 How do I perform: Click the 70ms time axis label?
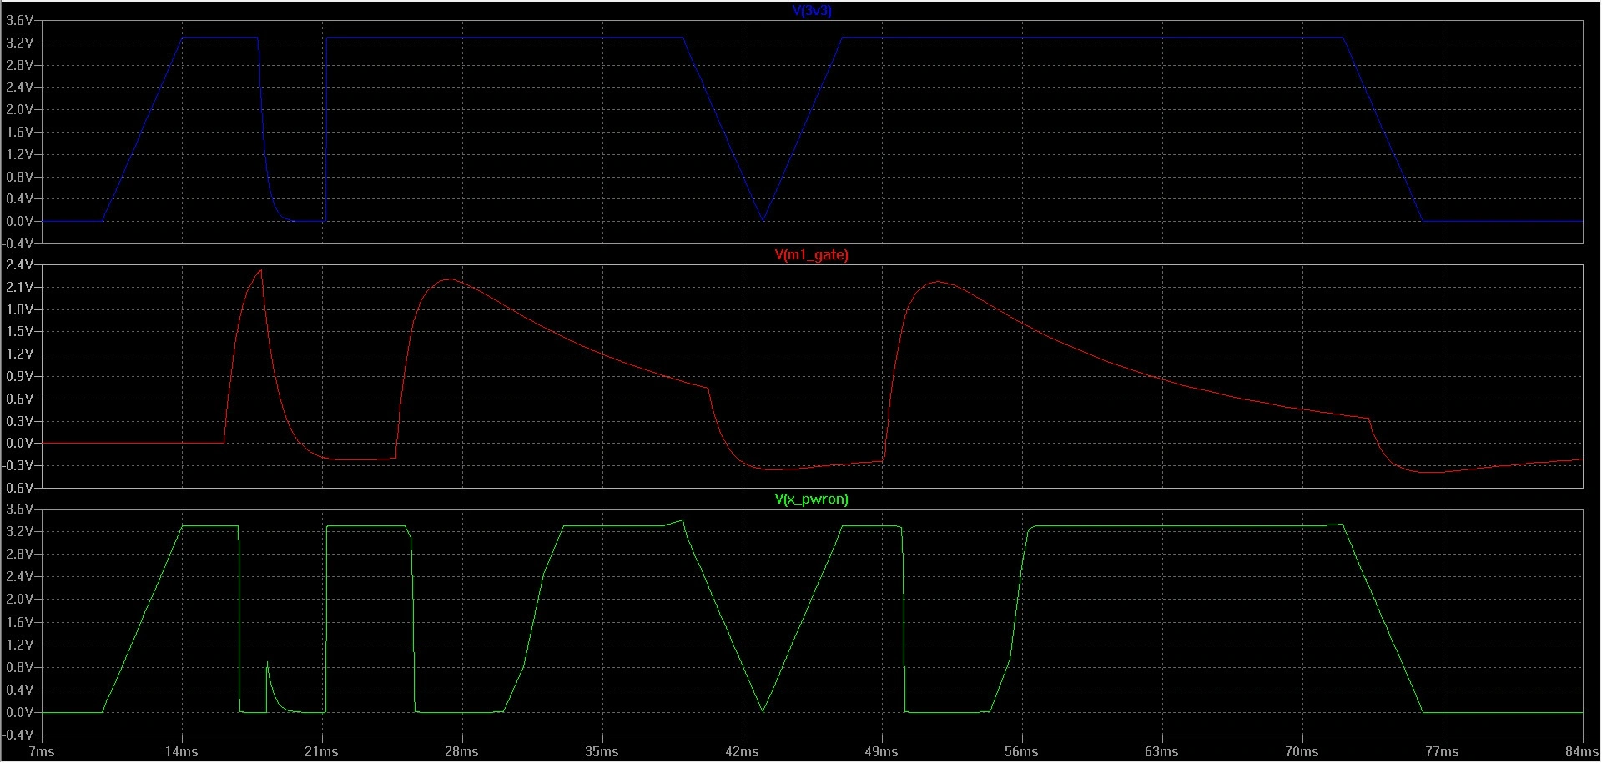(1302, 752)
